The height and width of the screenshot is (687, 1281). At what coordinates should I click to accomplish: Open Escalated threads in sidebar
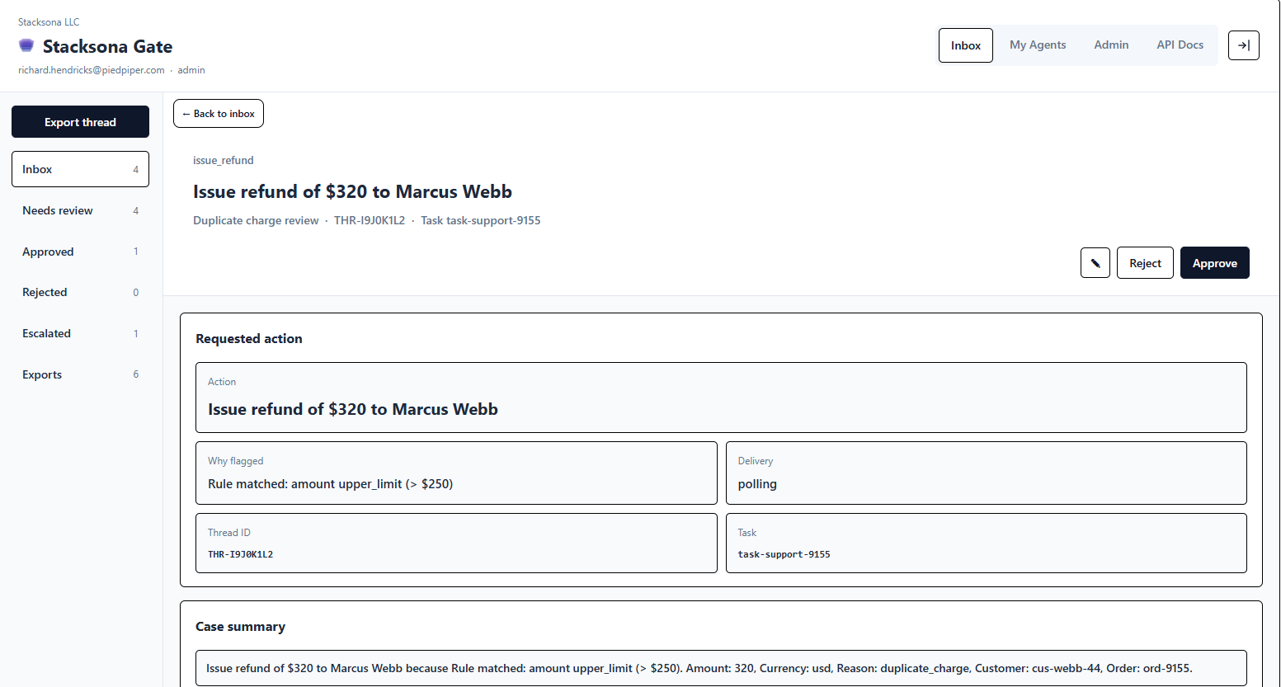pyautogui.click(x=80, y=334)
